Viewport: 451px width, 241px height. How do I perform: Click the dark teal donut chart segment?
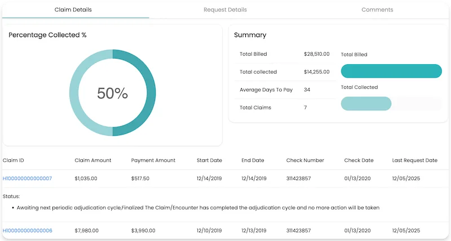click(x=151, y=93)
